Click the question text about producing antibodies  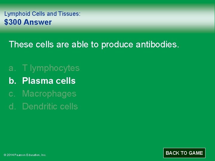[x=94, y=44]
